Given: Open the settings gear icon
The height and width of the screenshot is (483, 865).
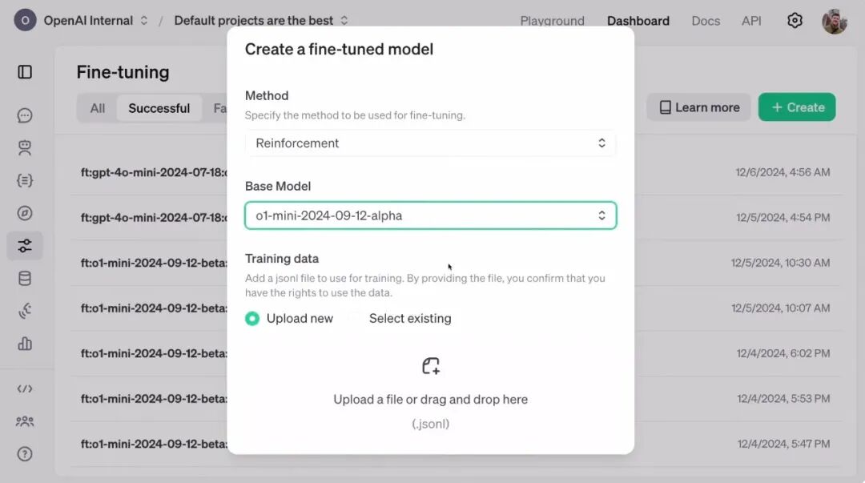Looking at the screenshot, I should 795,21.
